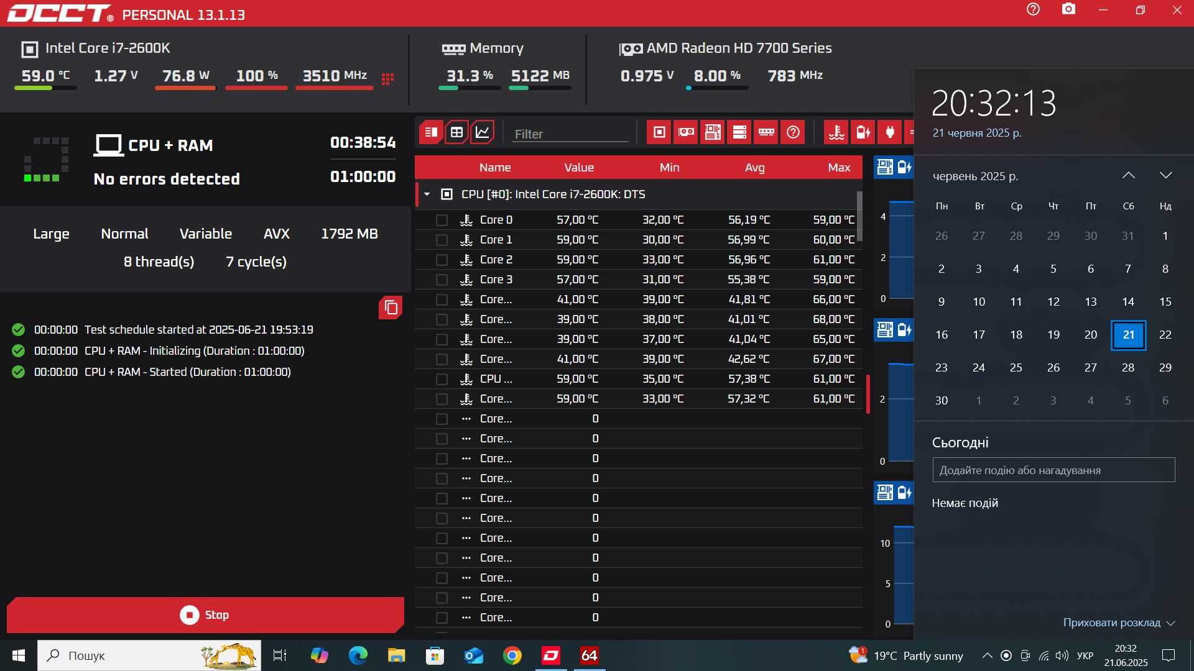Open Outlook from taskbar

coord(474,655)
